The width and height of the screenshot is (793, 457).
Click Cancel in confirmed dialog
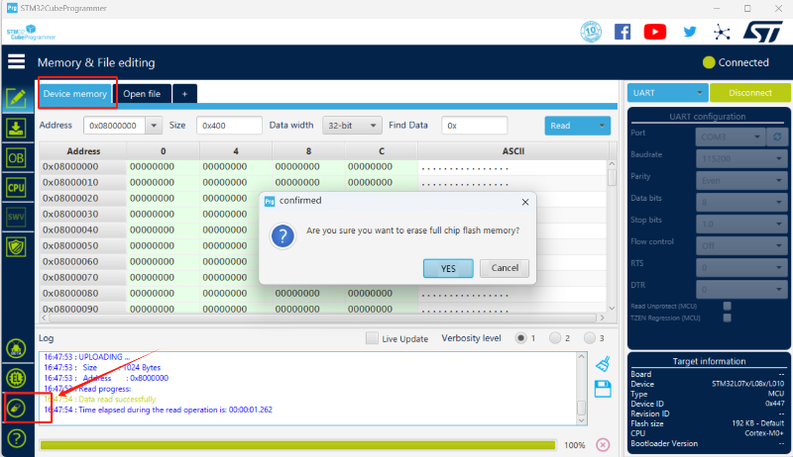point(505,268)
